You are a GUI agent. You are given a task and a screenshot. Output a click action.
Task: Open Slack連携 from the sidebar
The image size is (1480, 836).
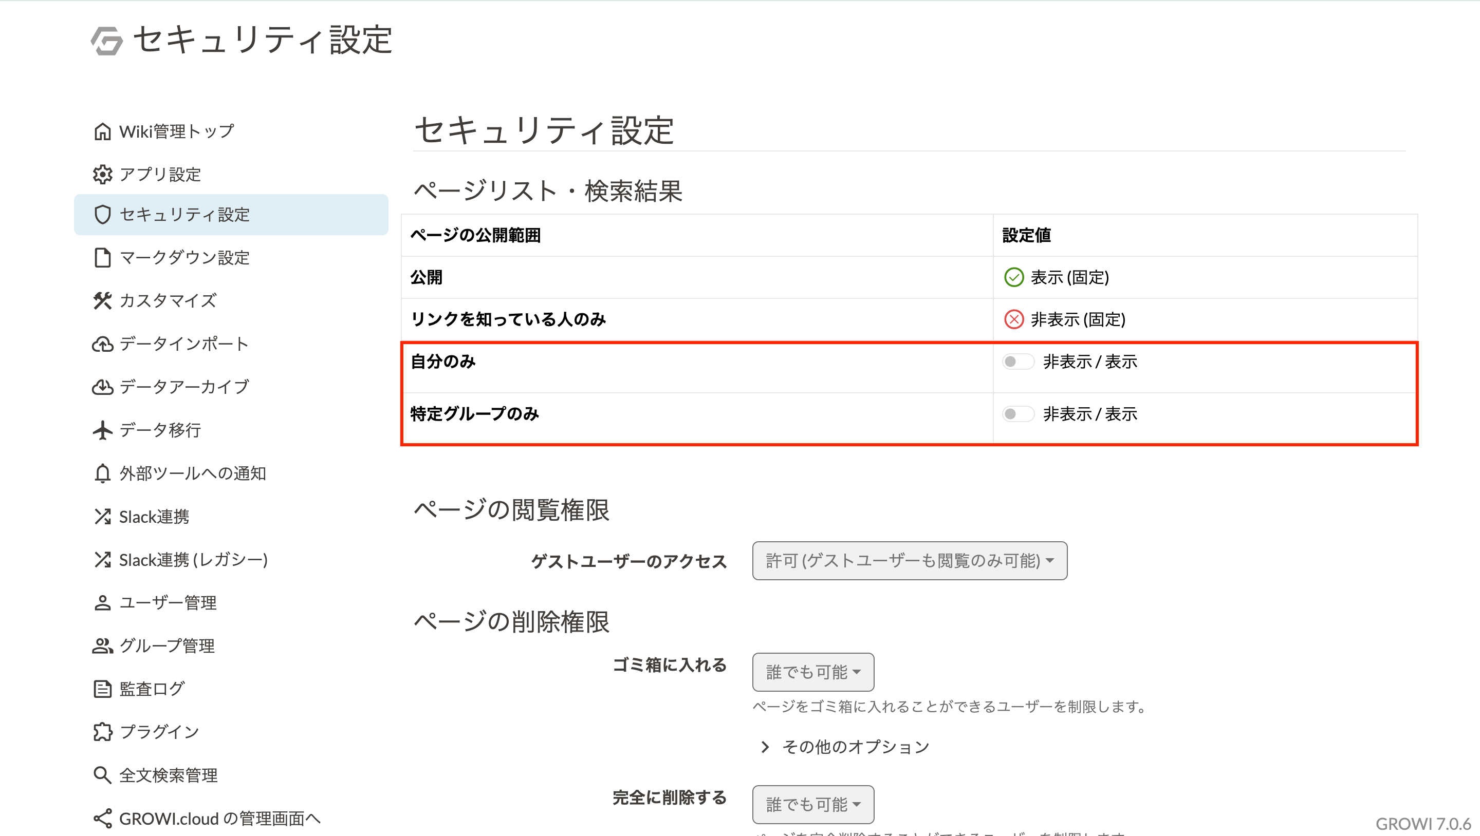[x=156, y=516]
